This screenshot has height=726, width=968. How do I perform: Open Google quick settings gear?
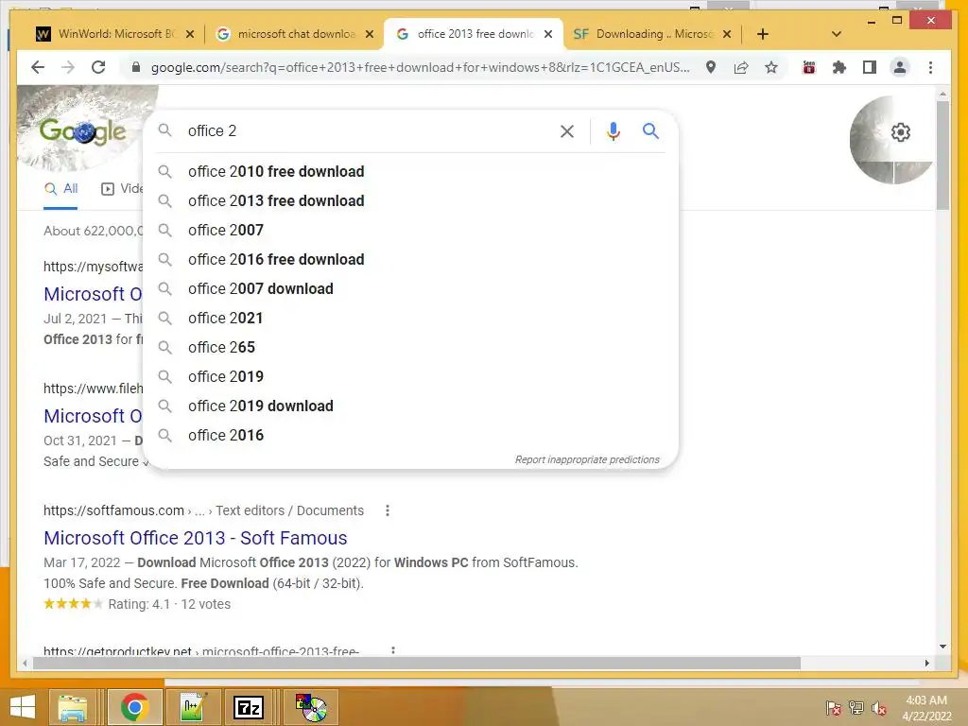901,132
